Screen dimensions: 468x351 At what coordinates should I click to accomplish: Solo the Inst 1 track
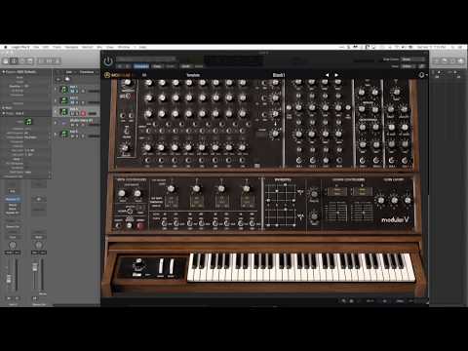point(76,92)
